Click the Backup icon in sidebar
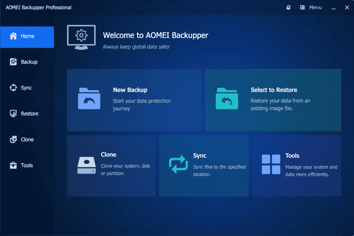The height and width of the screenshot is (236, 354). click(13, 62)
